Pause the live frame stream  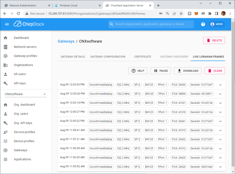(x=161, y=71)
